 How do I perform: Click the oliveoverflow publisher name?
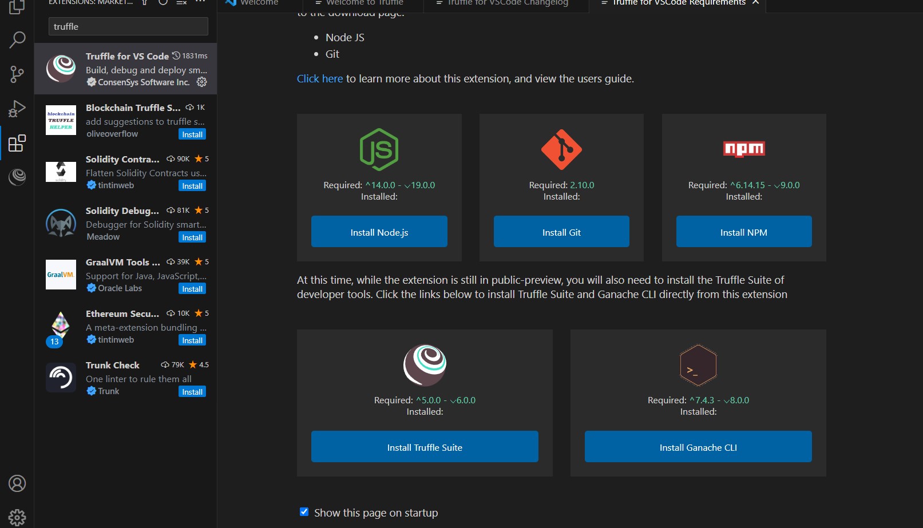point(112,133)
